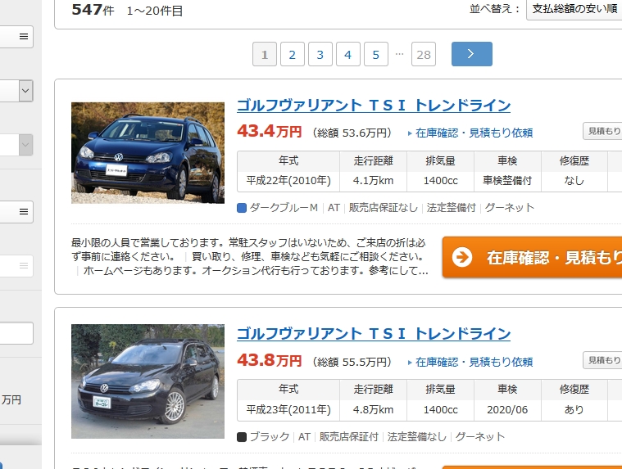Expand the disabled lower sidebar dropdown arrow
The height and width of the screenshot is (469, 622).
pos(25,145)
